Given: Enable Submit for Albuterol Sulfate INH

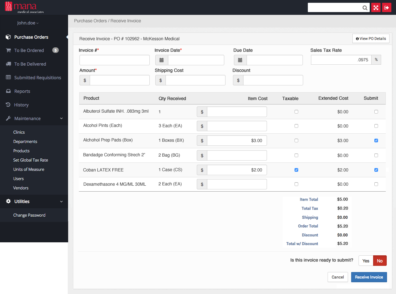Looking at the screenshot, I should point(376,111).
